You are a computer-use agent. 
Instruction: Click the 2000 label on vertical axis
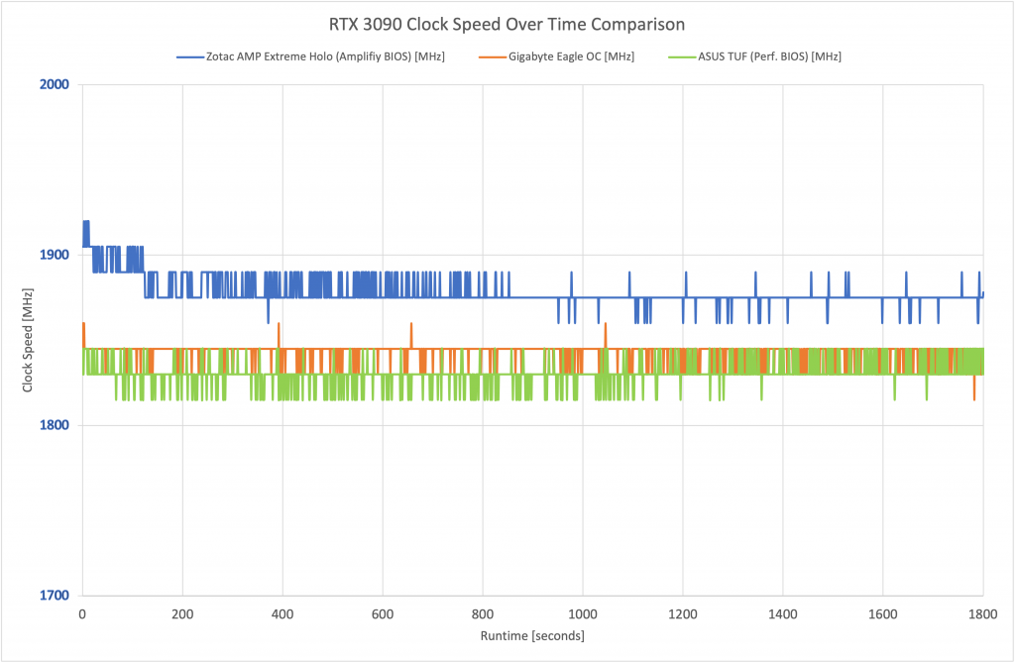coord(55,85)
